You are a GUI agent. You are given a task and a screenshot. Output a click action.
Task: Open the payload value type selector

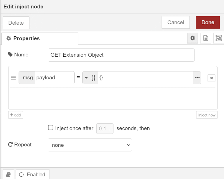tap(90, 78)
